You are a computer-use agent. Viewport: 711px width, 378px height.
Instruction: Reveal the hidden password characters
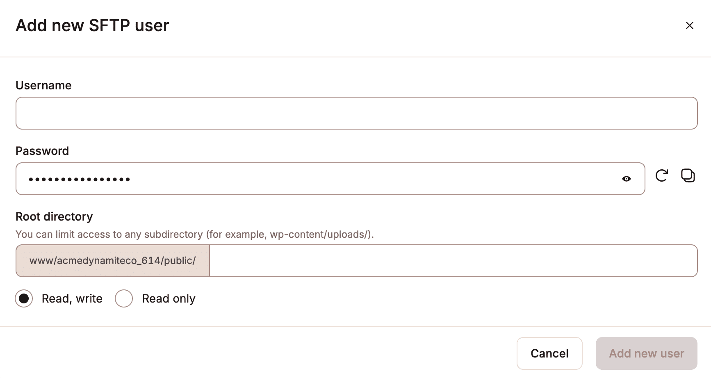tap(627, 179)
